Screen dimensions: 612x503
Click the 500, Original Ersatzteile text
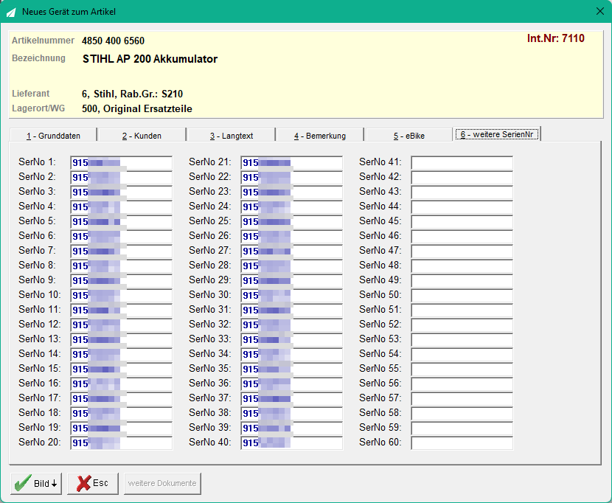[137, 108]
